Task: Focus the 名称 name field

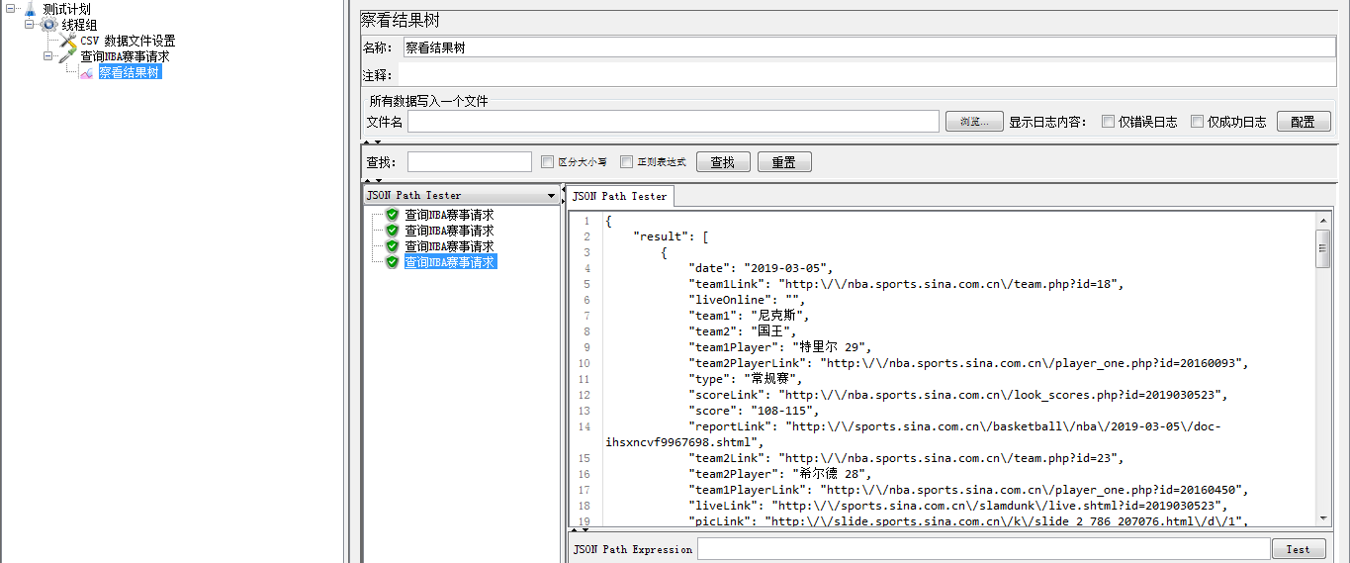Action: [868, 47]
